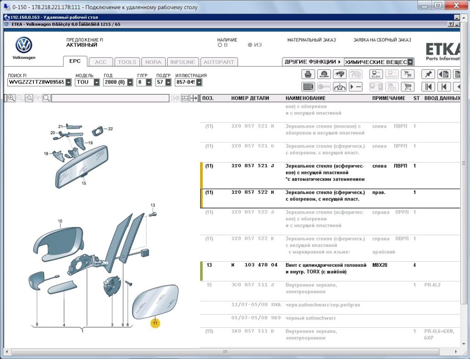Jump to first record with double-bar arrow
This screenshot has height=359, width=470.
point(428,87)
